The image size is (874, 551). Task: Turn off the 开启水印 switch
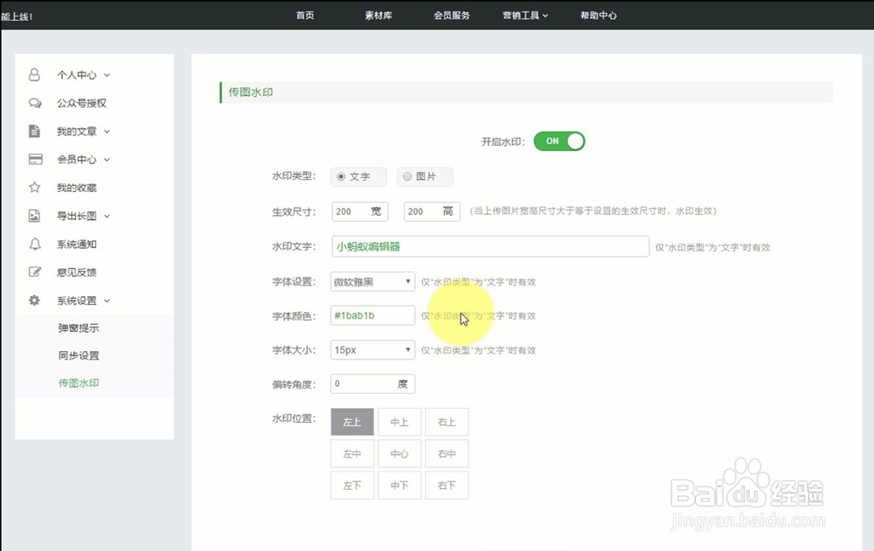pyautogui.click(x=559, y=141)
